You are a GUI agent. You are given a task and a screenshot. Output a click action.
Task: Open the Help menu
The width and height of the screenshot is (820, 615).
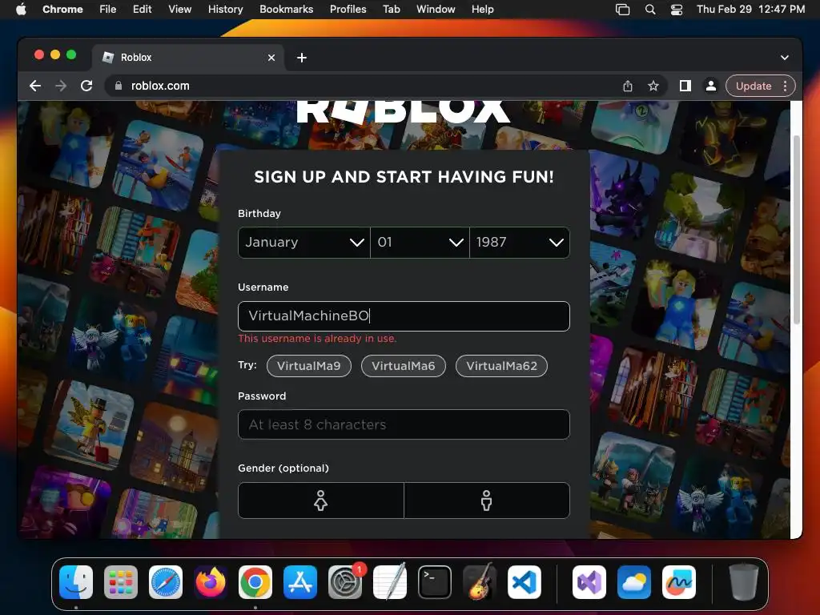(482, 9)
